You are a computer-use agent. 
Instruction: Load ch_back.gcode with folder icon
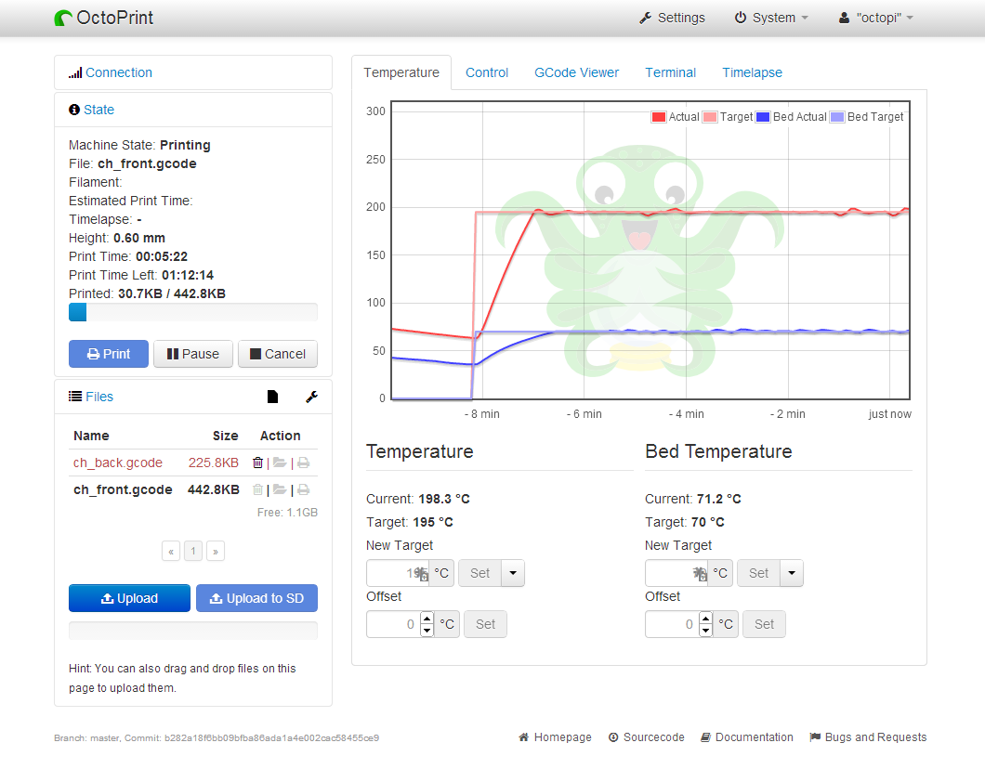coord(280,463)
